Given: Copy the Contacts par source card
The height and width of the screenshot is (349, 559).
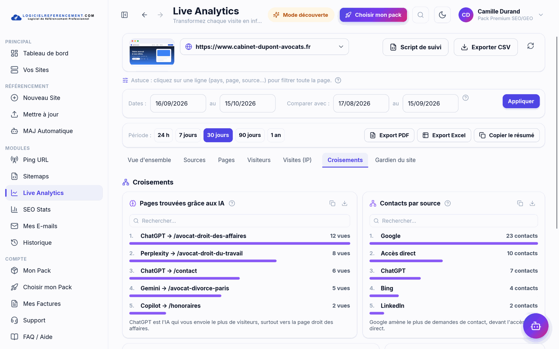Looking at the screenshot, I should pos(520,203).
